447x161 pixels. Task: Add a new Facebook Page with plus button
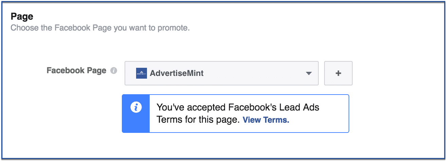coord(338,73)
